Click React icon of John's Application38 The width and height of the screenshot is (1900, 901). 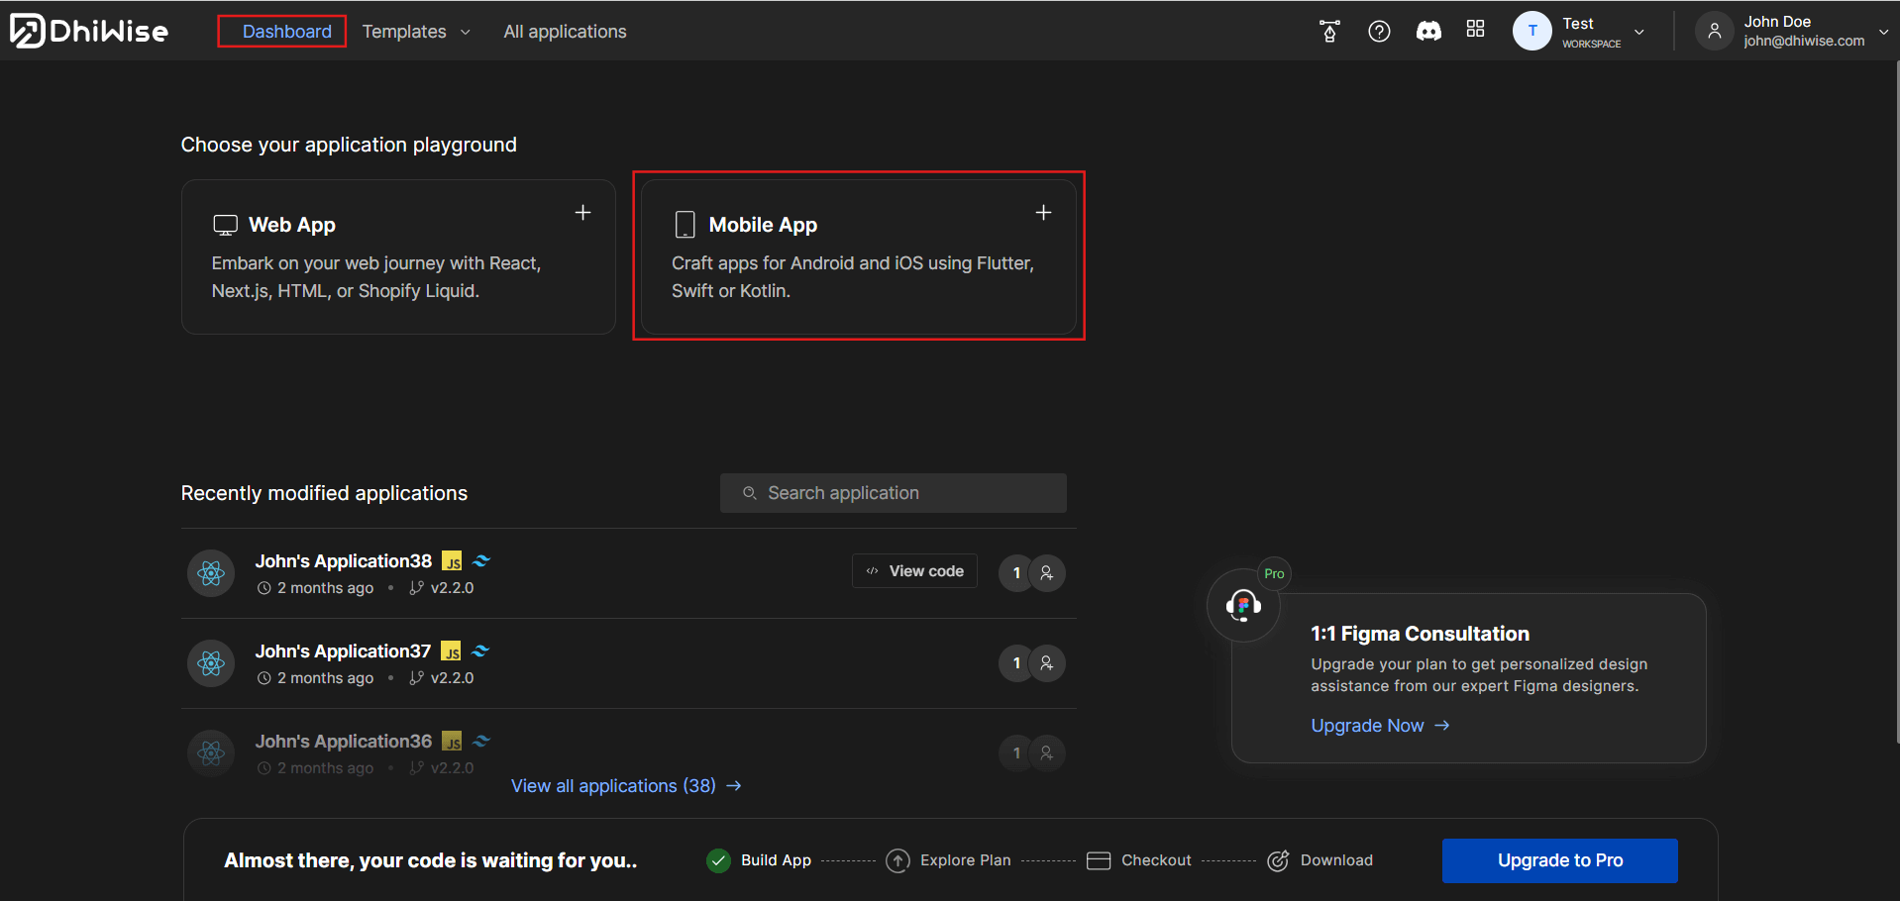click(x=211, y=573)
